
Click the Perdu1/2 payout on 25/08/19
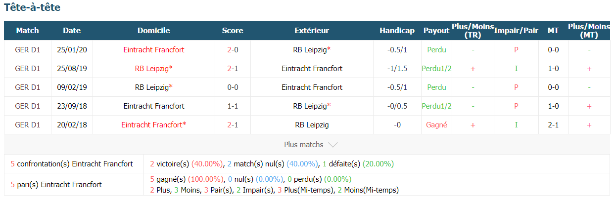(x=436, y=69)
